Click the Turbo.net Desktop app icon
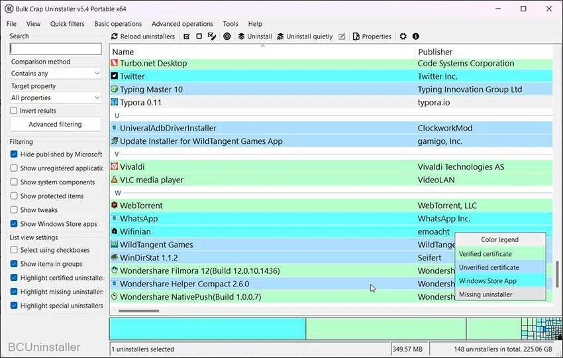The height and width of the screenshot is (358, 563). point(114,63)
